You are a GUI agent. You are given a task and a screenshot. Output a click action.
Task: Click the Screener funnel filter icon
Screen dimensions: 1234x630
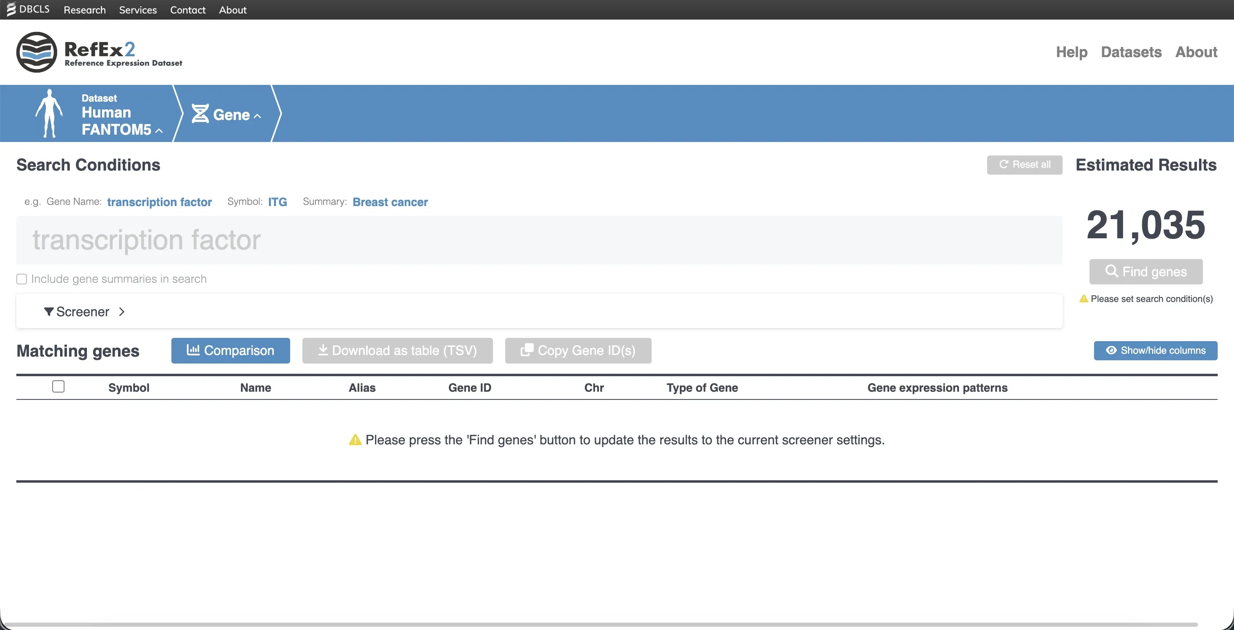click(49, 312)
